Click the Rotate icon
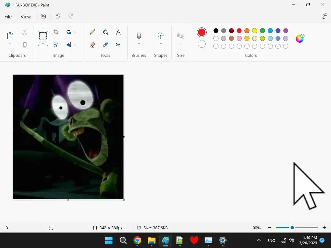Screen dimensions: 331x248 coord(69,32)
